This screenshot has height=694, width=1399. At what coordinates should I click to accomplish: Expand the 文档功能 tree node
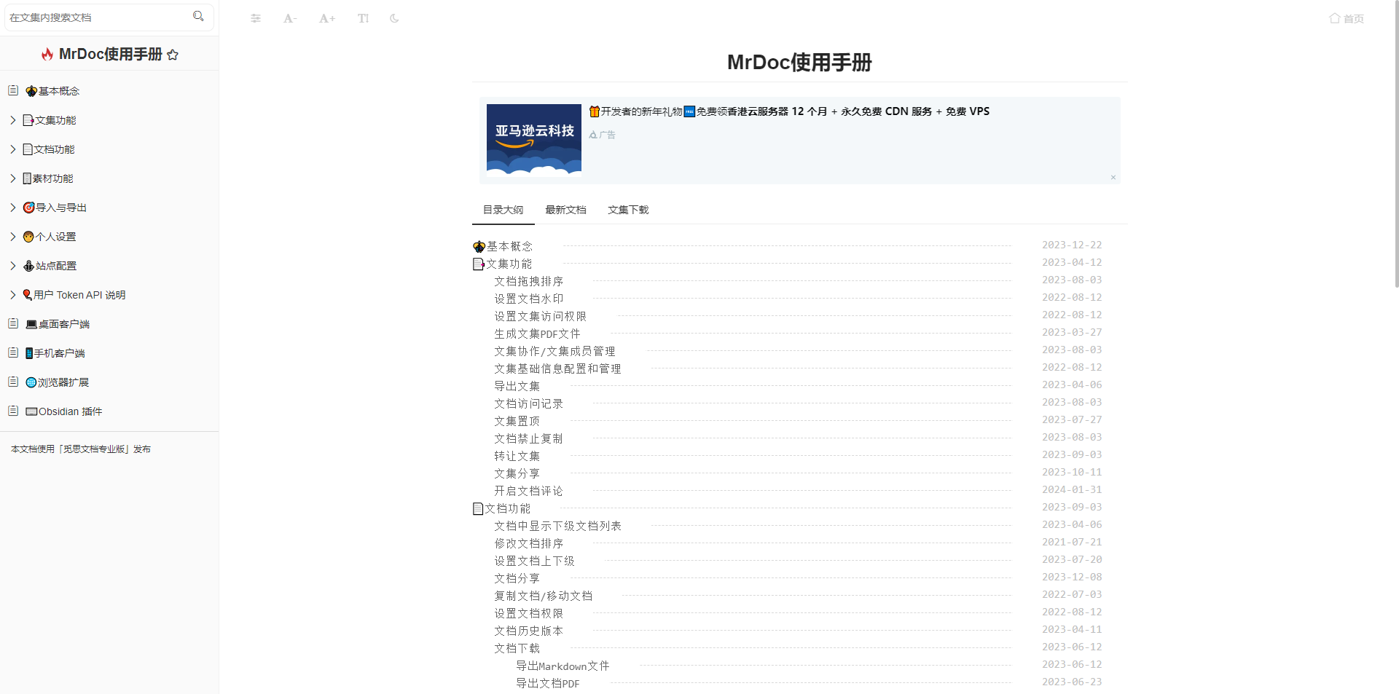13,149
